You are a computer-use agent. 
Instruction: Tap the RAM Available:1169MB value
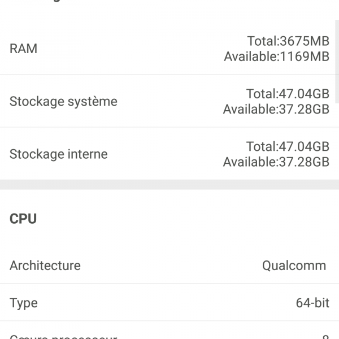[x=276, y=56]
